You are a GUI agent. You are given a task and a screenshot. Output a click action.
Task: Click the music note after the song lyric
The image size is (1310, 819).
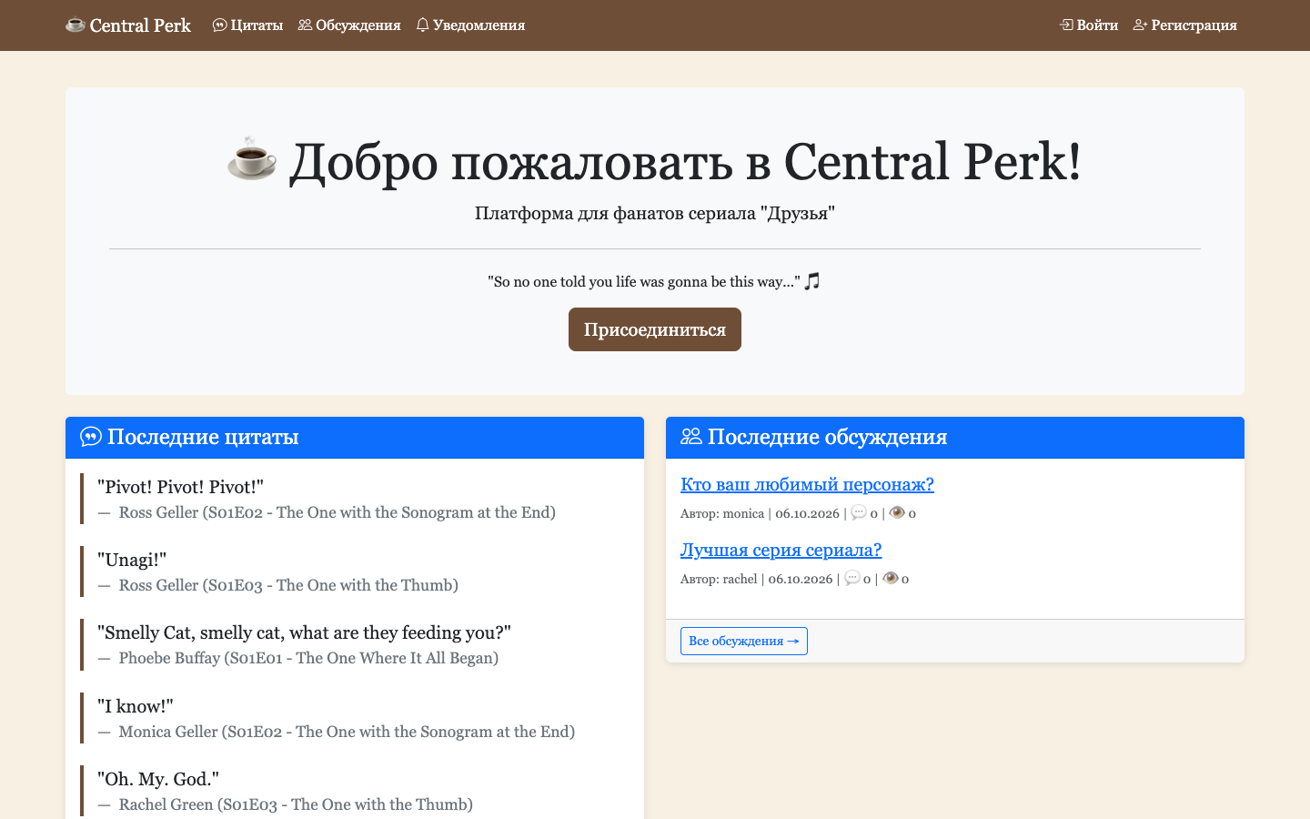click(812, 281)
